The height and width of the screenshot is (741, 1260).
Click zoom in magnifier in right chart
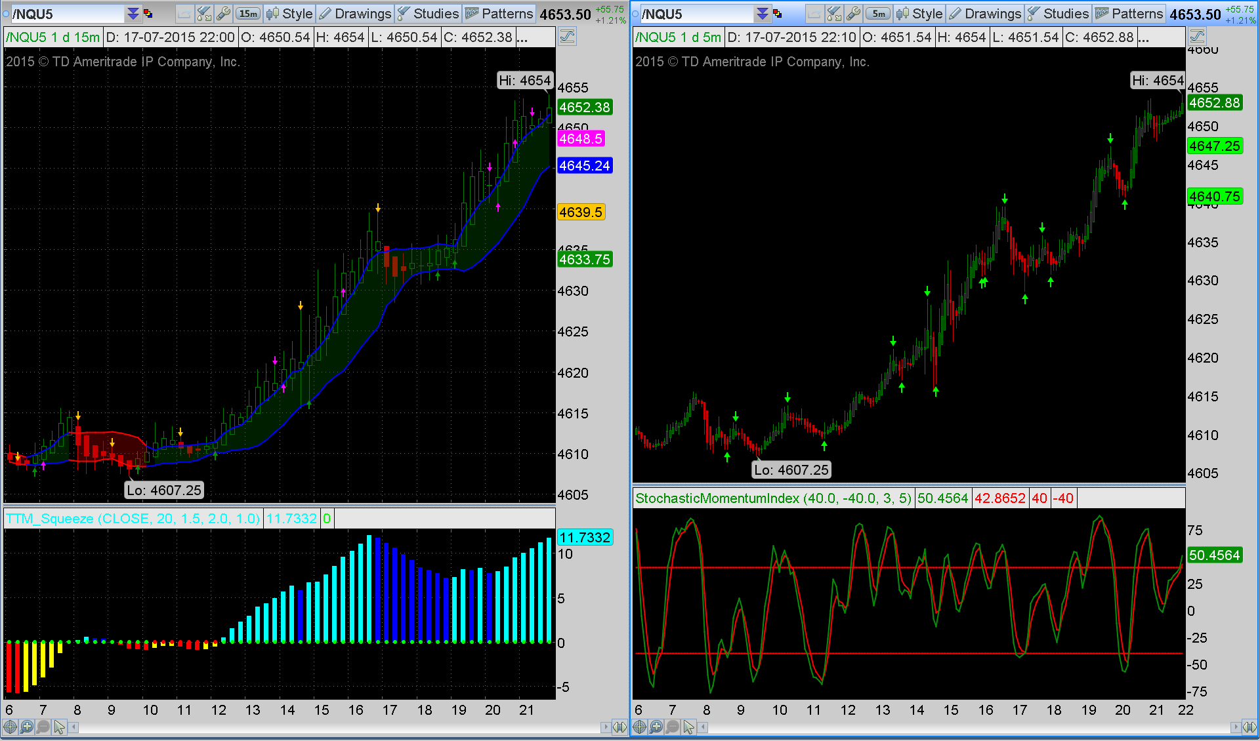(656, 727)
